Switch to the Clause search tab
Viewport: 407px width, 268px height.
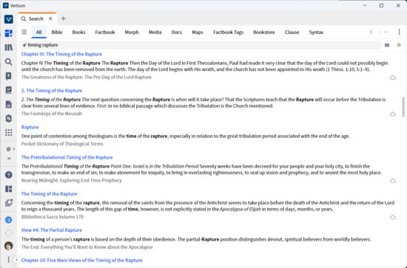pyautogui.click(x=292, y=32)
